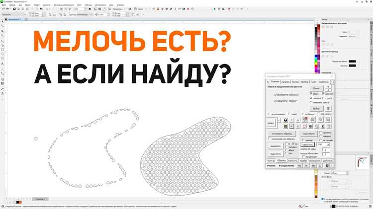Pick the black swatch atop color palette
This screenshot has height=209, width=373.
coord(316,29)
